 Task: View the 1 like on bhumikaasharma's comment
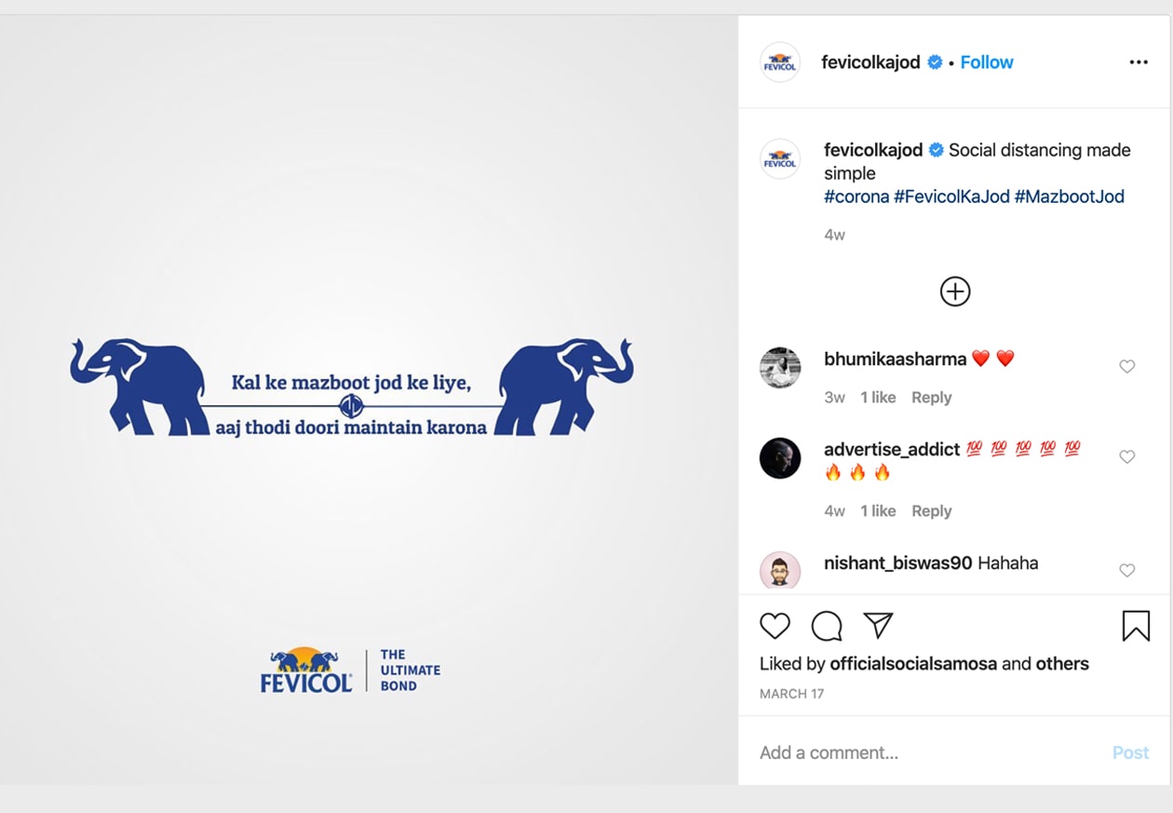(878, 398)
